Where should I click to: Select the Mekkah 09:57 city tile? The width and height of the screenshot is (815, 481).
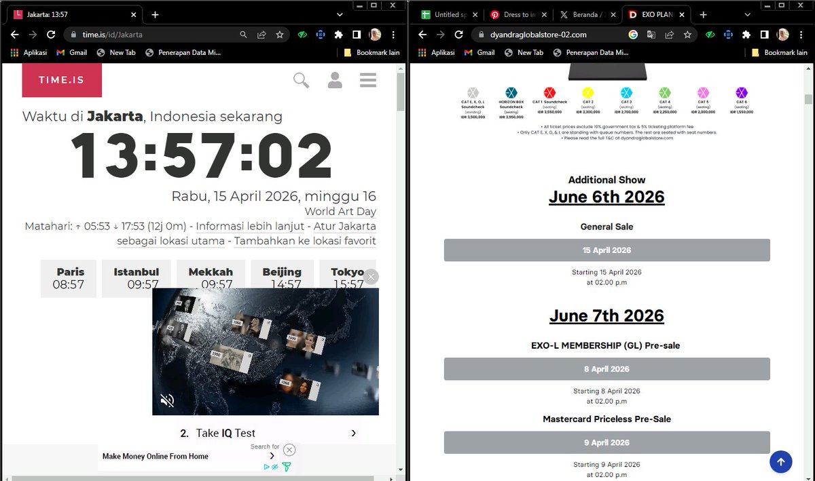[211, 278]
